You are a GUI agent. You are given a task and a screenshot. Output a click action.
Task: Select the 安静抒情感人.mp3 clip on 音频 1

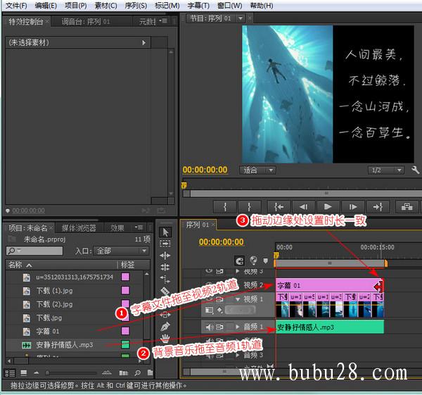pos(330,327)
